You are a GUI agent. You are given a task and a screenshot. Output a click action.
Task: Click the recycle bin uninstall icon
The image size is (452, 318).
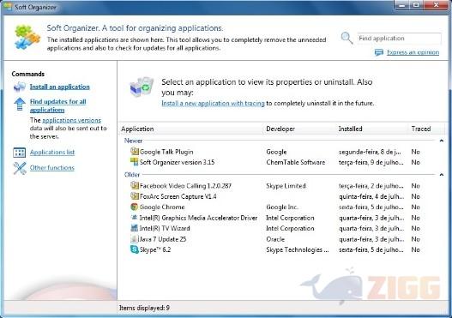click(x=142, y=87)
